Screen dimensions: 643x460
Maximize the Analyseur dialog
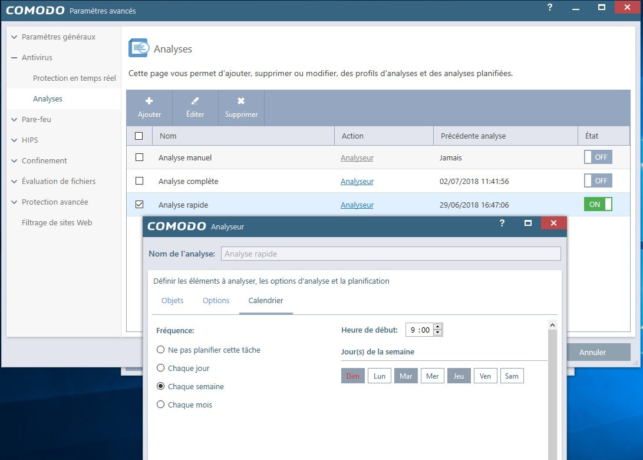click(x=527, y=223)
